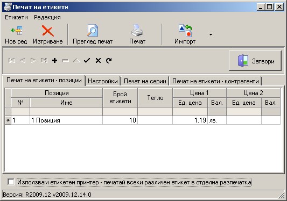Viewport: 287px width, 201px height.
Task: Click the Печат printer icon
Action: click(x=137, y=31)
